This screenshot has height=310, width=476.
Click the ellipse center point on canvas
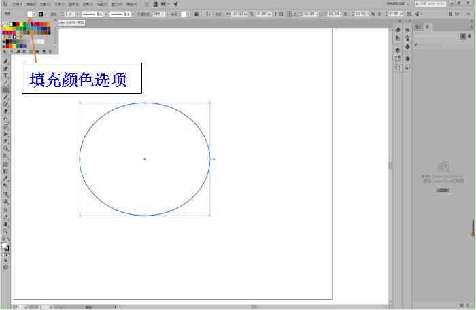(144, 159)
